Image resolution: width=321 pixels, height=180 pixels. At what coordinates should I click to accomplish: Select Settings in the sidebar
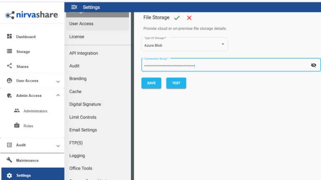[33, 175]
